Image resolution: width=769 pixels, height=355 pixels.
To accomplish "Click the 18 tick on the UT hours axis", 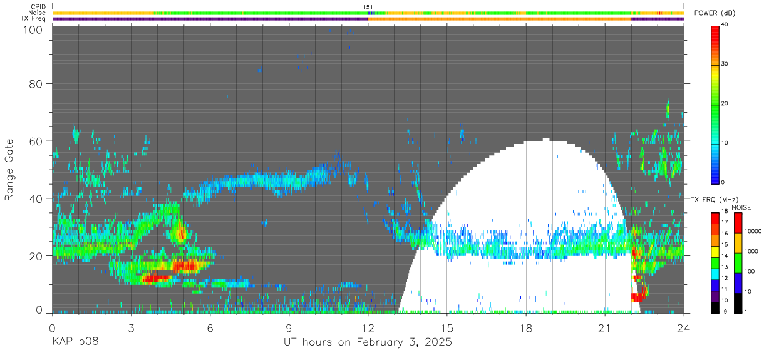I will 526,327.
